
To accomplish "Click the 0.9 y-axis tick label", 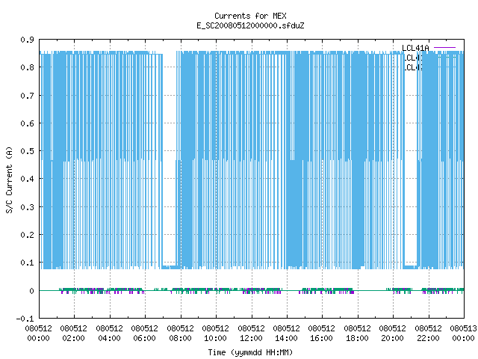I will [27, 40].
